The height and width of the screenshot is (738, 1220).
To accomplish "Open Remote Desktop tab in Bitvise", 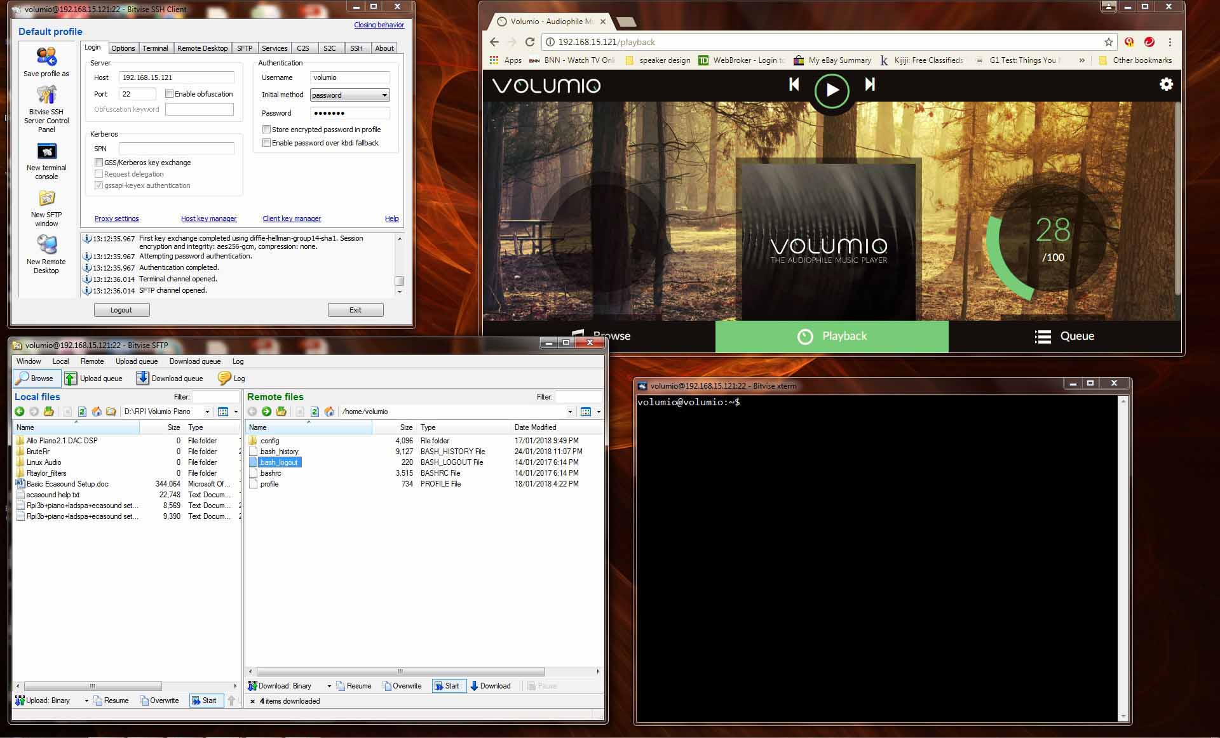I will tap(202, 48).
